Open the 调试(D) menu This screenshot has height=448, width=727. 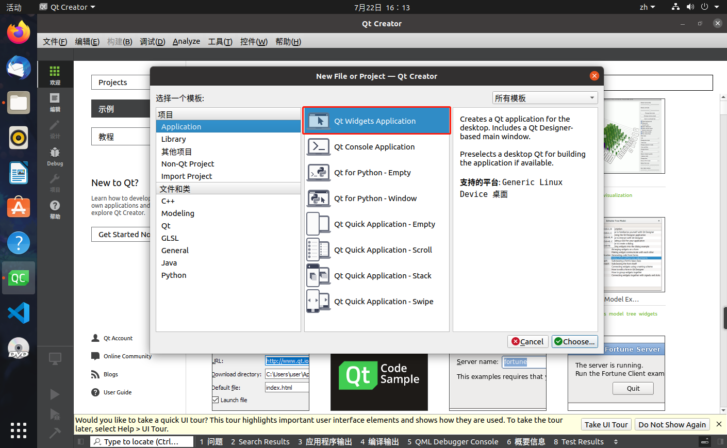tap(152, 41)
